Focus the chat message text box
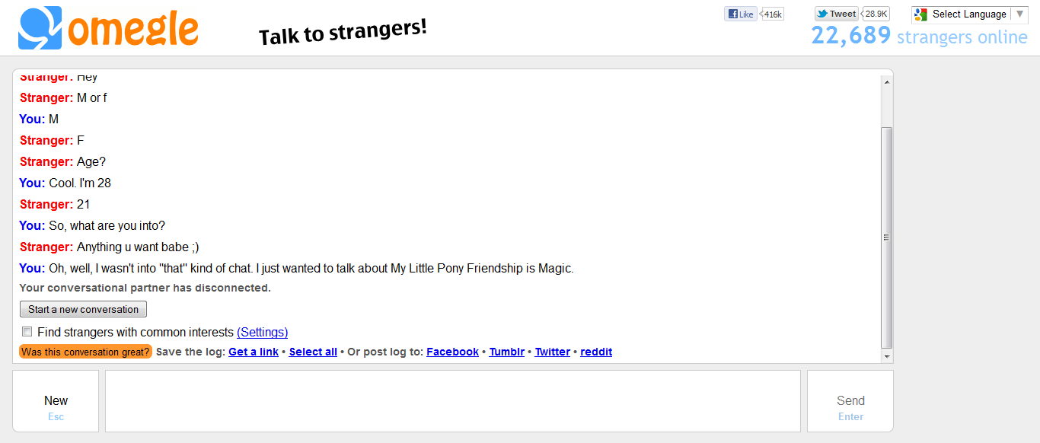Screen dimensions: 1040x443 tap(452, 401)
